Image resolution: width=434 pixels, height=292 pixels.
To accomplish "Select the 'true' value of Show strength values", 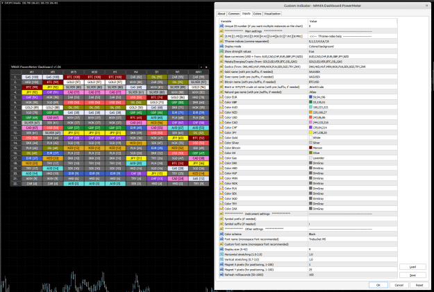I will (x=311, y=51).
